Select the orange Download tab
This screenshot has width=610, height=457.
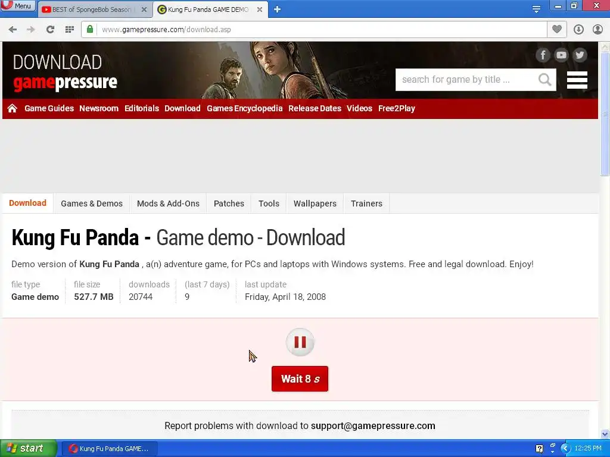27,204
